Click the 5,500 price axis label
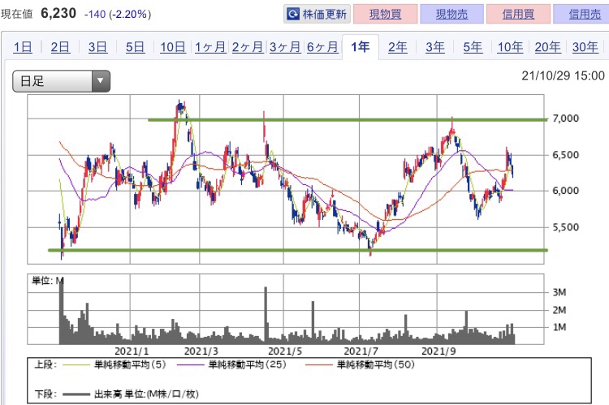This screenshot has height=405, width=609. 565,227
